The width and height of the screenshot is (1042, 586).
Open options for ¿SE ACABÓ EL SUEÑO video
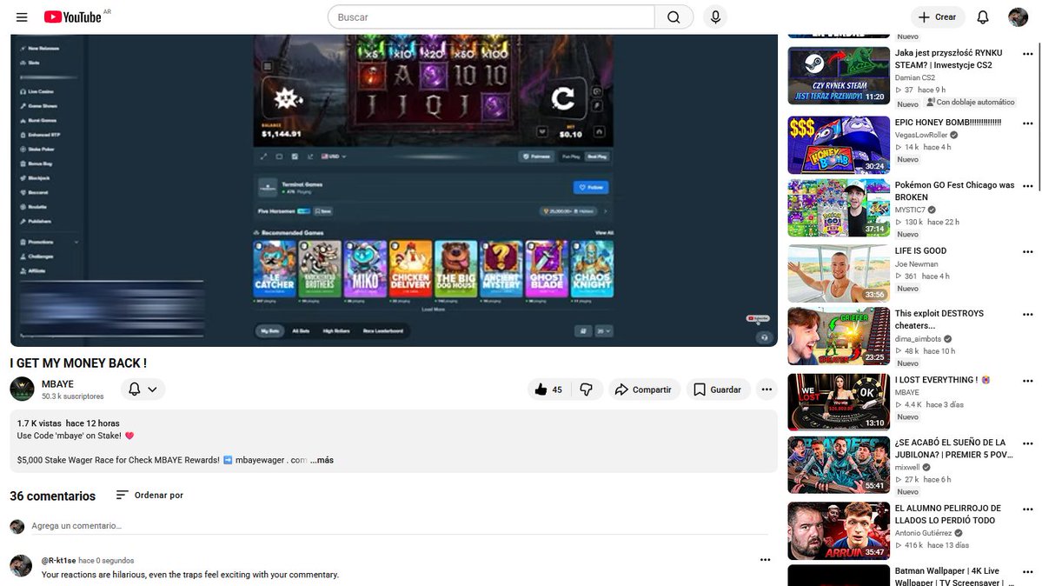click(1028, 443)
